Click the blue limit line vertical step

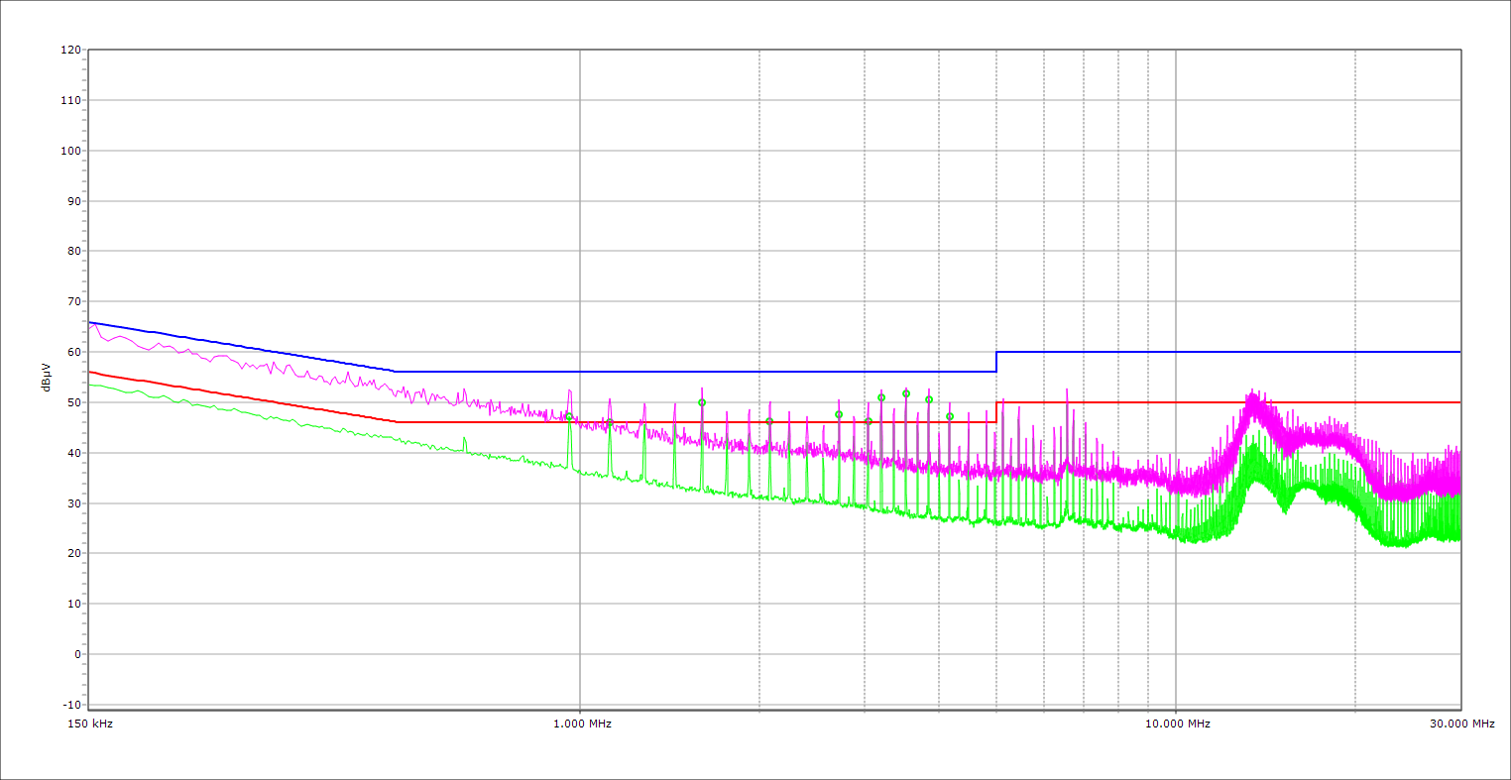(996, 362)
